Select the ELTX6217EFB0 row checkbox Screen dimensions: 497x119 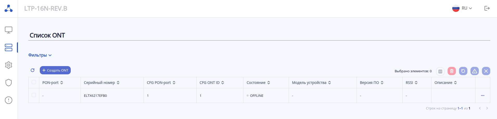pos(34,95)
